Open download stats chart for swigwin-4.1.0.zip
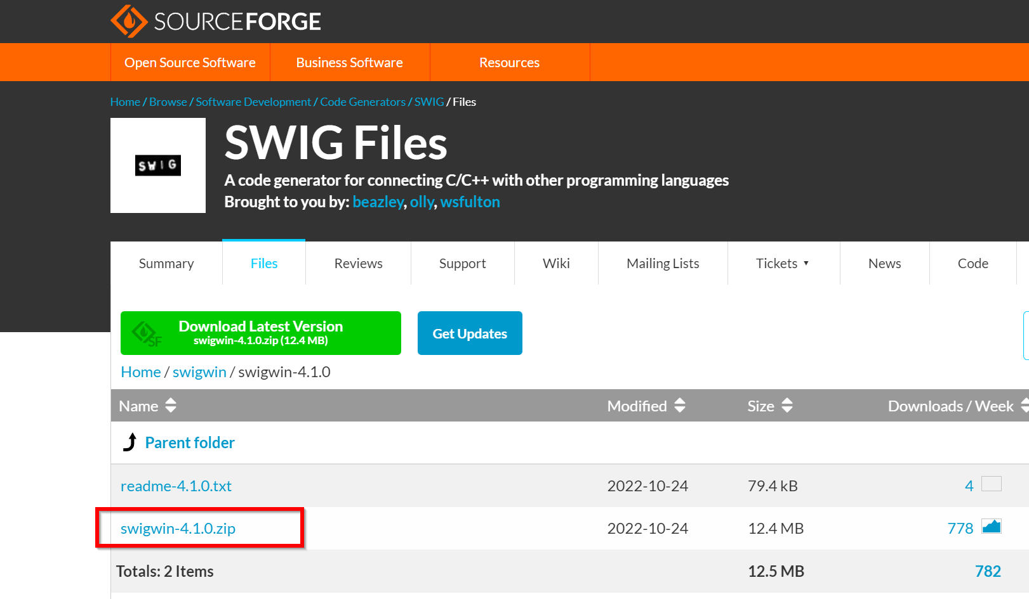The image size is (1029, 599). pyautogui.click(x=991, y=527)
